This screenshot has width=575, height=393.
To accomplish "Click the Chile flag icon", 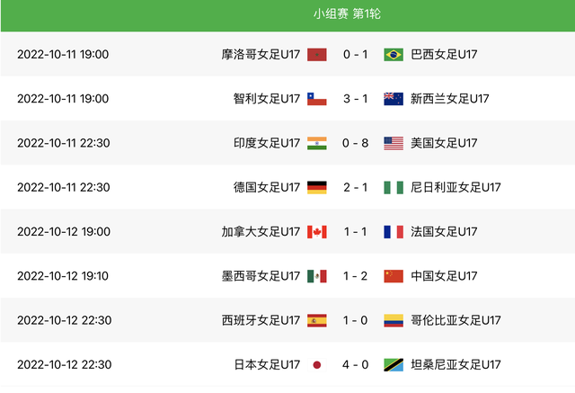I will pyautogui.click(x=316, y=99).
